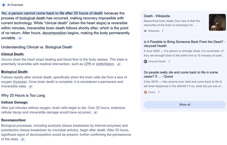Viewport: 227px width, 145px height.
Task: Open three-dot options menu beside Quora
Action: pyautogui.click(x=159, y=92)
